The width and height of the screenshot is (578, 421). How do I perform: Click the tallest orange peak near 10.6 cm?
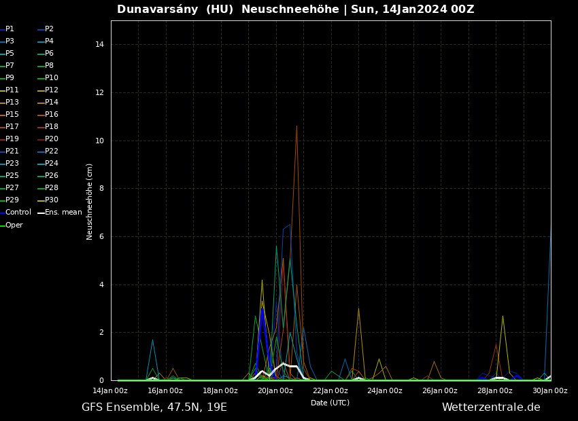click(296, 127)
